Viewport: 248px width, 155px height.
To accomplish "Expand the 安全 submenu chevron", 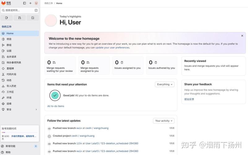I will click(x=36, y=109).
